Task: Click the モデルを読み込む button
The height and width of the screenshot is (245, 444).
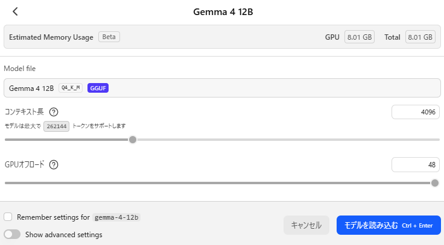Action: tap(388, 225)
